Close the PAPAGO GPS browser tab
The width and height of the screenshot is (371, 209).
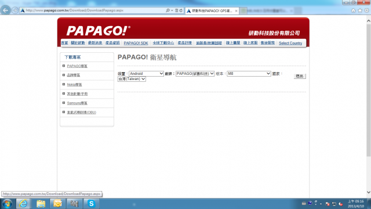[x=236, y=11]
